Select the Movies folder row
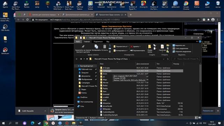 [x=141, y=83]
